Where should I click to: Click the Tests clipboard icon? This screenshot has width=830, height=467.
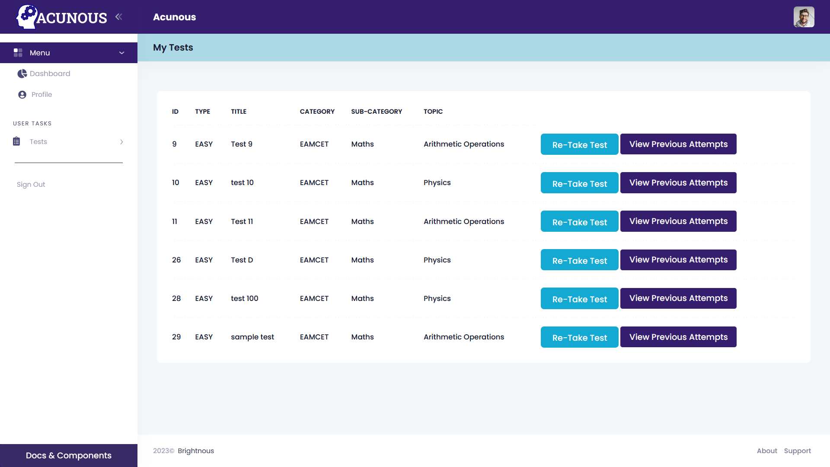pos(16,141)
